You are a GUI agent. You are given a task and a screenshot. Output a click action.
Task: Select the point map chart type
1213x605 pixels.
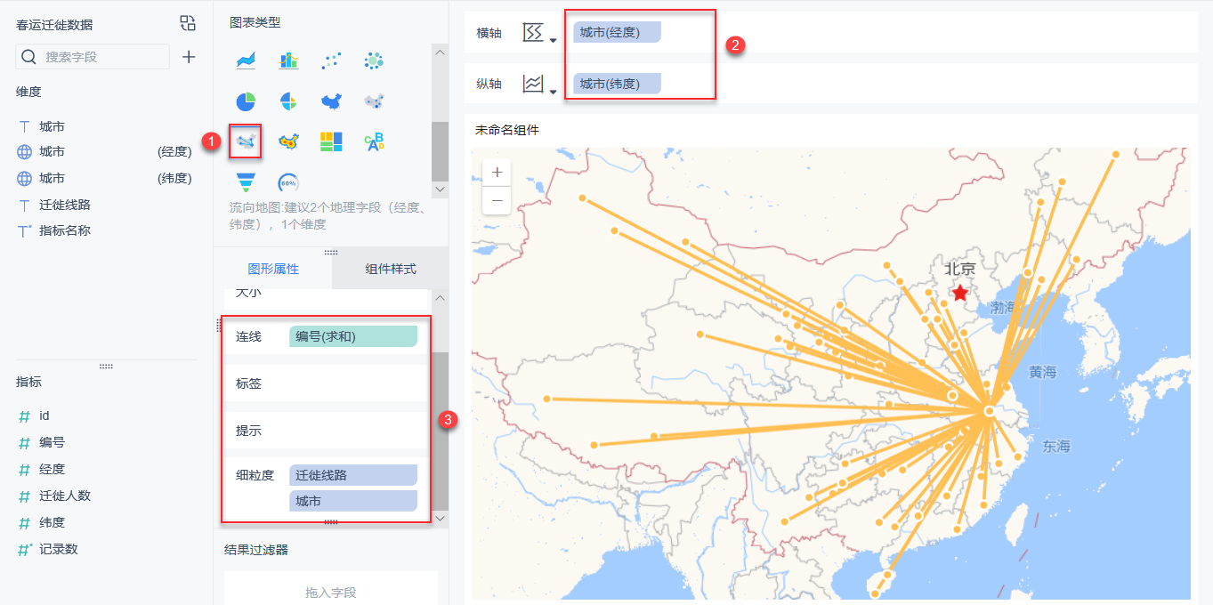(x=374, y=101)
